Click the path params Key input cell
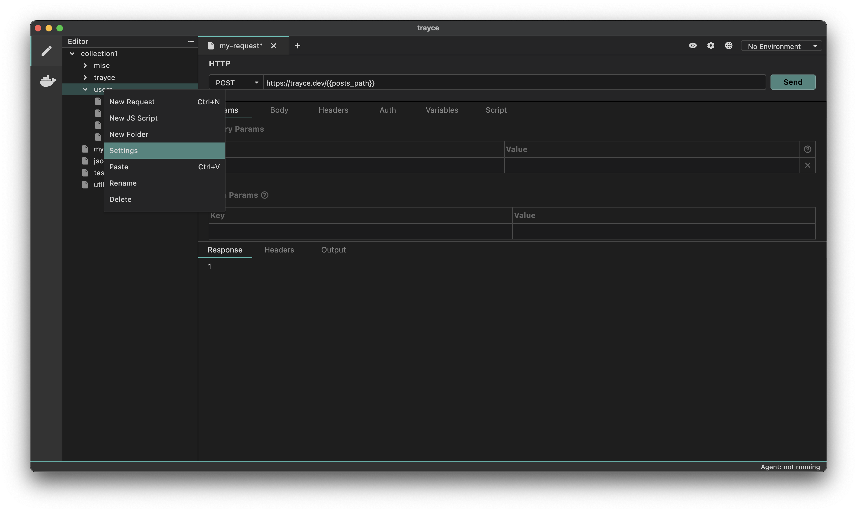This screenshot has height=512, width=857. pyautogui.click(x=360, y=231)
